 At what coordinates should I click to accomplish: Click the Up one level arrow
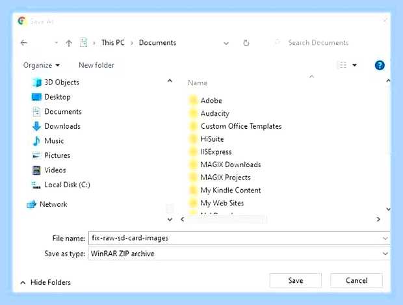pos(69,43)
